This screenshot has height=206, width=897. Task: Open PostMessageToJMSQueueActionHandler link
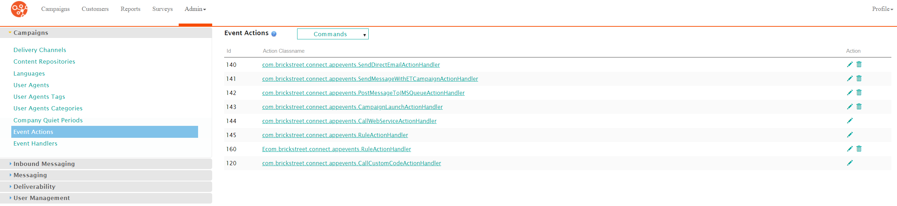tap(363, 93)
